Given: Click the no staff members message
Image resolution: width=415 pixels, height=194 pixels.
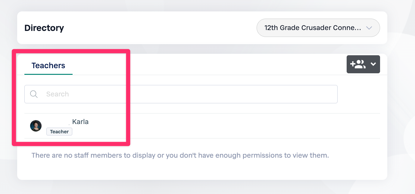Looking at the screenshot, I should 180,156.
